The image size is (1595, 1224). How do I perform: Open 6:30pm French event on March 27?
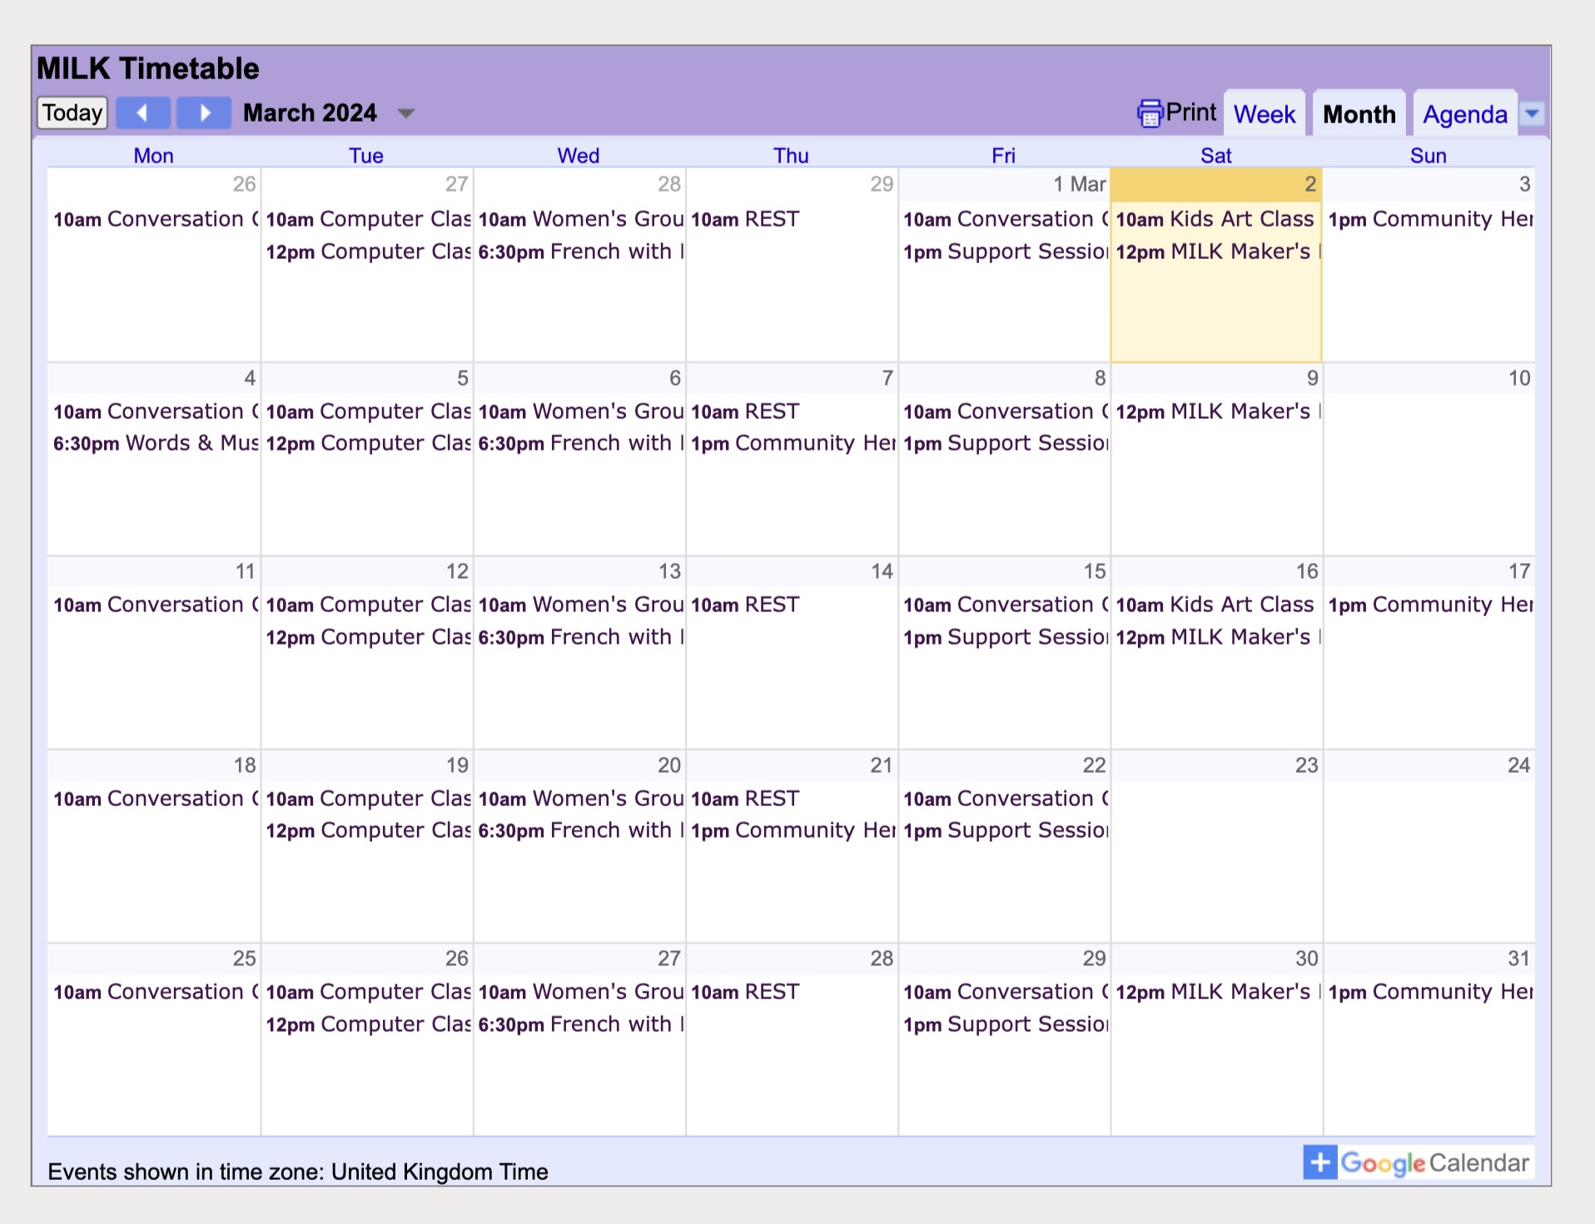(580, 1024)
